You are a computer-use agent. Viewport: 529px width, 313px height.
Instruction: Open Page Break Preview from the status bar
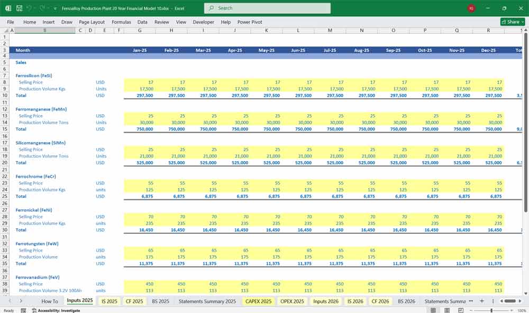coord(461,310)
